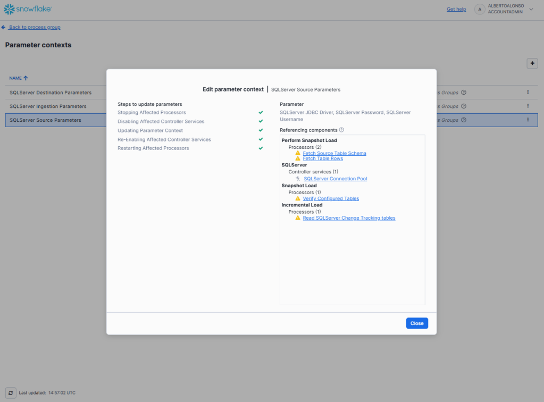Click the user avatar circle
544x402 pixels.
(480, 9)
